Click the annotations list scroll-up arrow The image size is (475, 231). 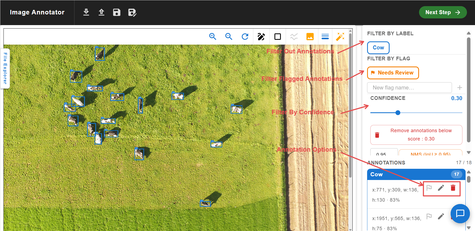pos(469,172)
